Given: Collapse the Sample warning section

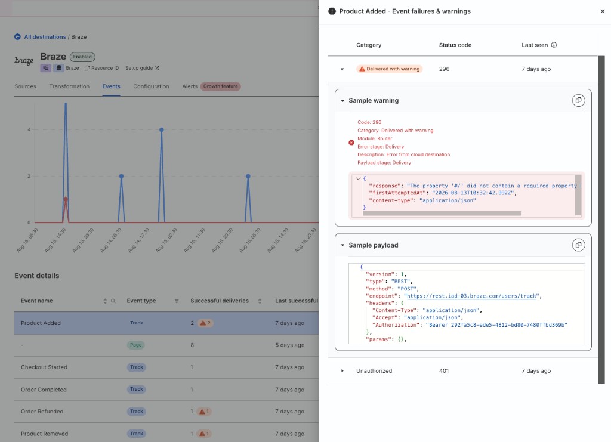Looking at the screenshot, I should coord(342,100).
